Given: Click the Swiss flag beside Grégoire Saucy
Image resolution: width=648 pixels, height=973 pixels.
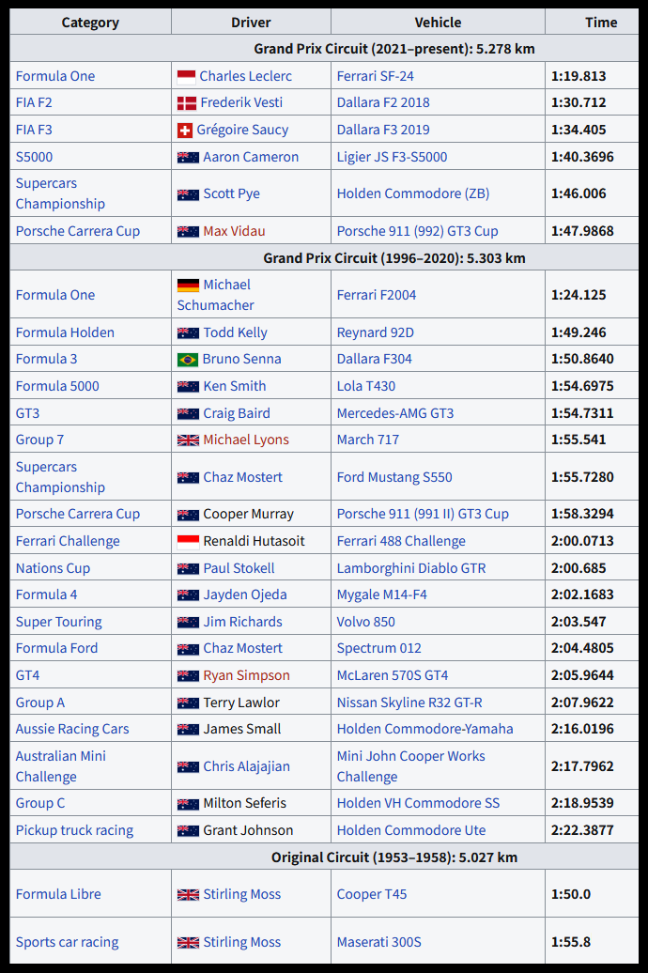Looking at the screenshot, I should tap(184, 131).
